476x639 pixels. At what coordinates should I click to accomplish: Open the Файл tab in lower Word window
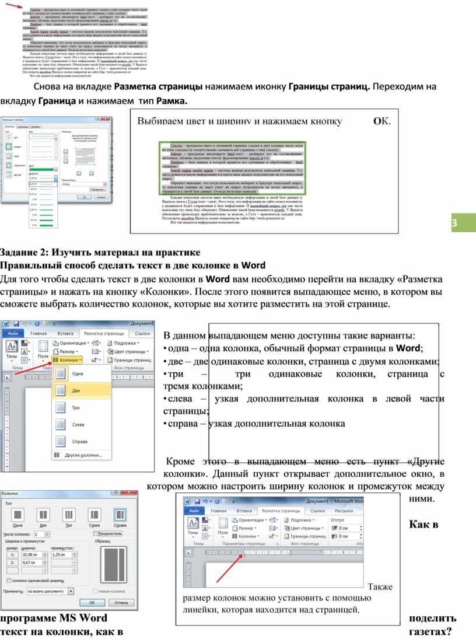[x=194, y=511]
